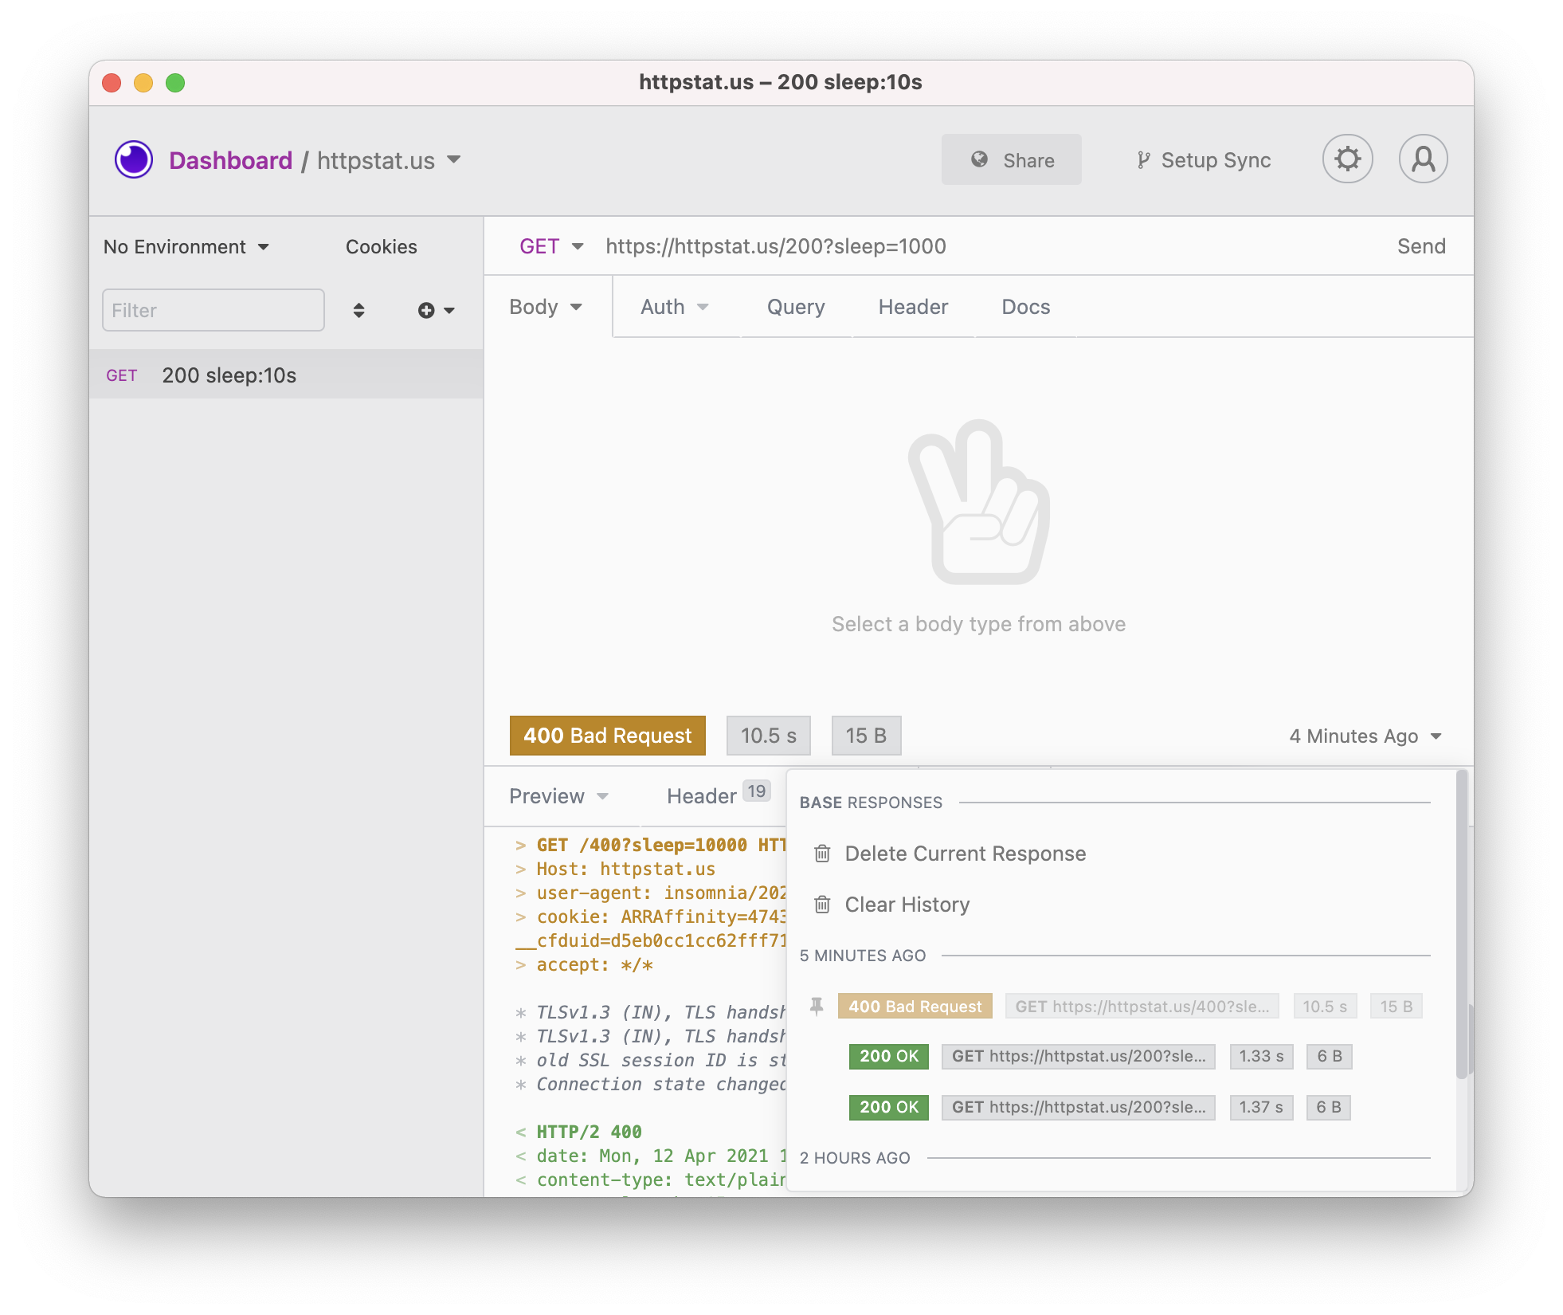This screenshot has height=1315, width=1563.
Task: Click trash icon for Delete Current Response
Action: pos(822,854)
